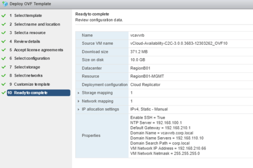The height and width of the screenshot is (168, 253).
Task: Expand the Network mapping row
Action: 78,101
